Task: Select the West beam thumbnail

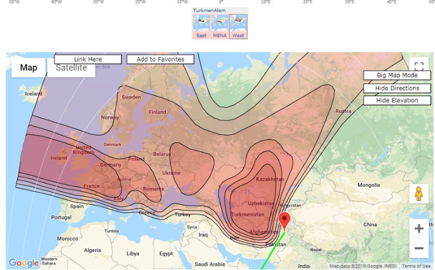Action: pos(238,27)
